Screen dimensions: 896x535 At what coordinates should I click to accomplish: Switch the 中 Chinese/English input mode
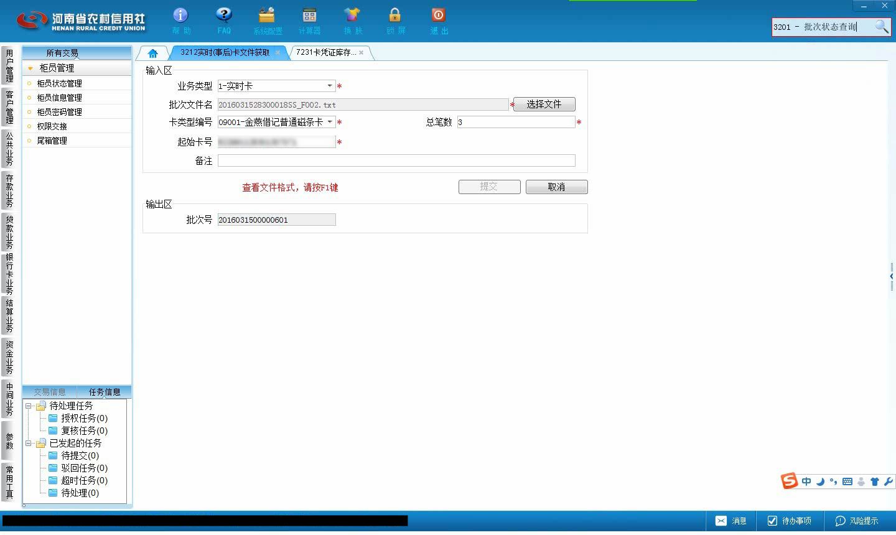tap(806, 481)
